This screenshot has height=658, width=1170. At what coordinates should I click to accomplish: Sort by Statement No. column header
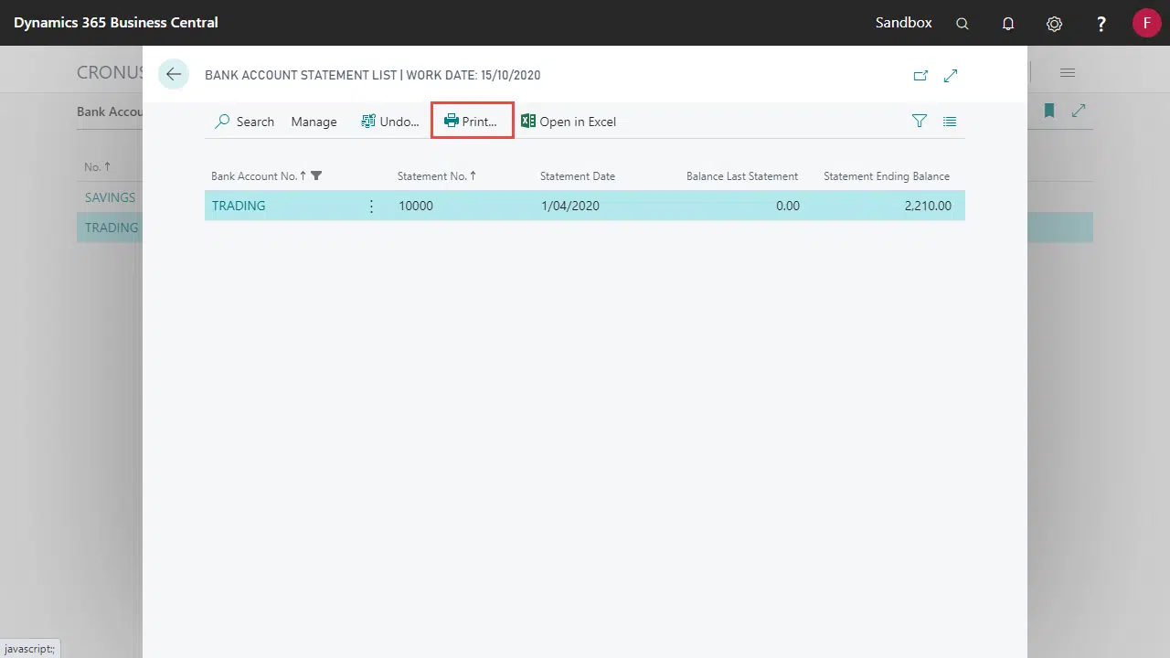pyautogui.click(x=436, y=176)
